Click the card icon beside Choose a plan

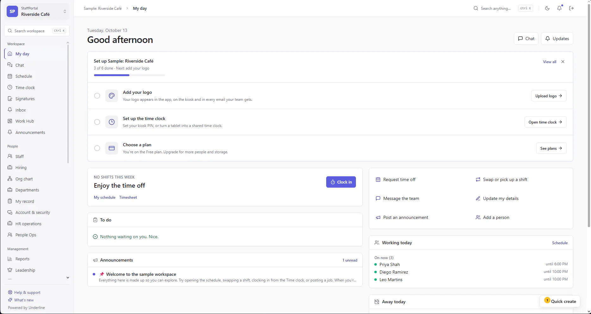coord(112,148)
